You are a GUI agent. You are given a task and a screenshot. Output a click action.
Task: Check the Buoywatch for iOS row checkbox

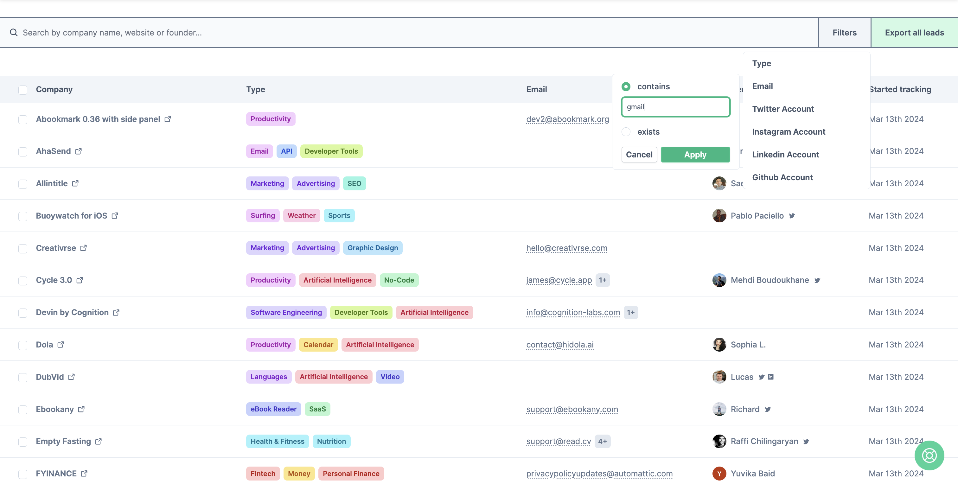23,216
